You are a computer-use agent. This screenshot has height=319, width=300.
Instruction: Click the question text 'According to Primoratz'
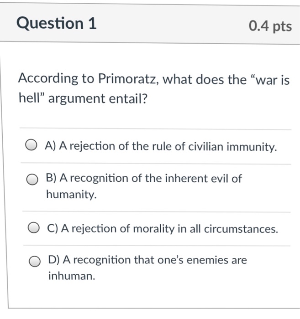coord(89,79)
